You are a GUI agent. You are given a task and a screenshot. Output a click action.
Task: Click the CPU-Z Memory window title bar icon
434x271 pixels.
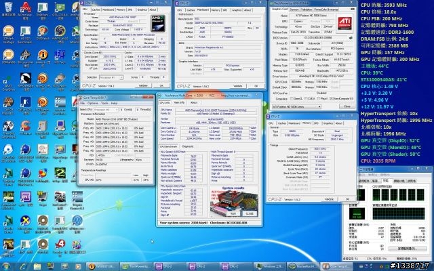coord(269,117)
